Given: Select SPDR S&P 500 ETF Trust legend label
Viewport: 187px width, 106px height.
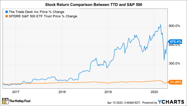Looking at the screenshot, I should pyautogui.click(x=43, y=16).
